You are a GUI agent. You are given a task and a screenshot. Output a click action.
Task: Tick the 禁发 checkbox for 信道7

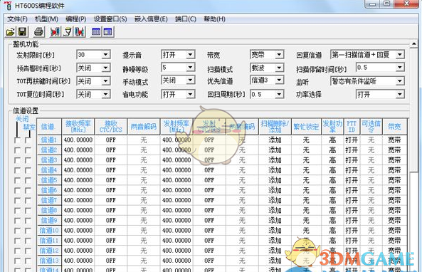(x=28, y=201)
